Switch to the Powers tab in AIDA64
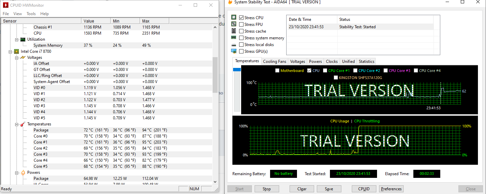Screen dimensions: 486x194 [x=315, y=62]
